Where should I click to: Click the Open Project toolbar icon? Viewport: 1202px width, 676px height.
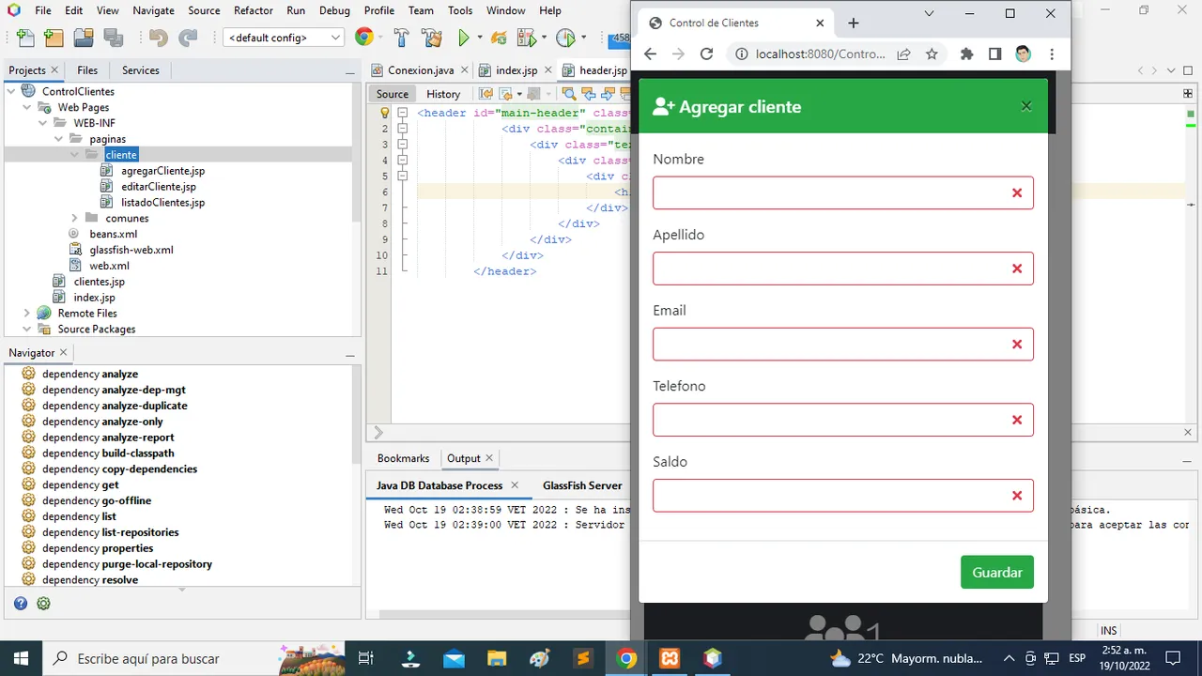(x=84, y=38)
